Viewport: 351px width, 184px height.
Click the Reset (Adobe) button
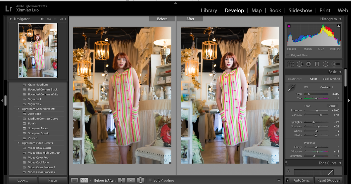coord(328,180)
